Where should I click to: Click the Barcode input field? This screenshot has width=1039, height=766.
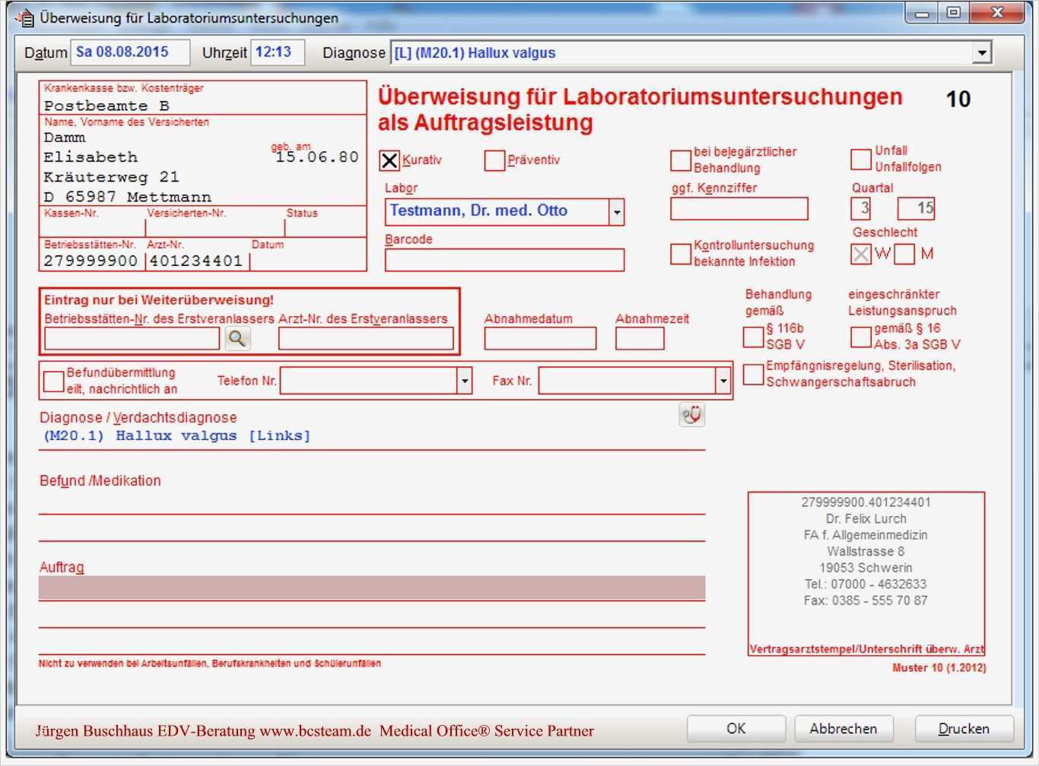[x=505, y=260]
